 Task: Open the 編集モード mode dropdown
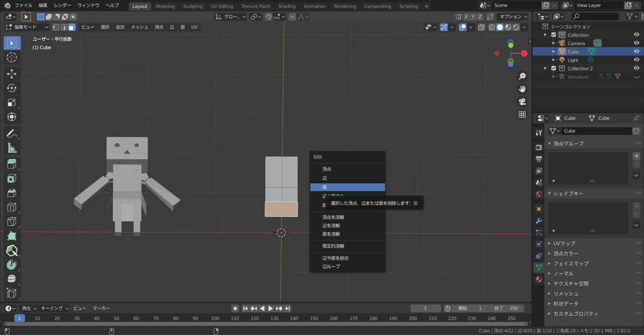[27, 27]
